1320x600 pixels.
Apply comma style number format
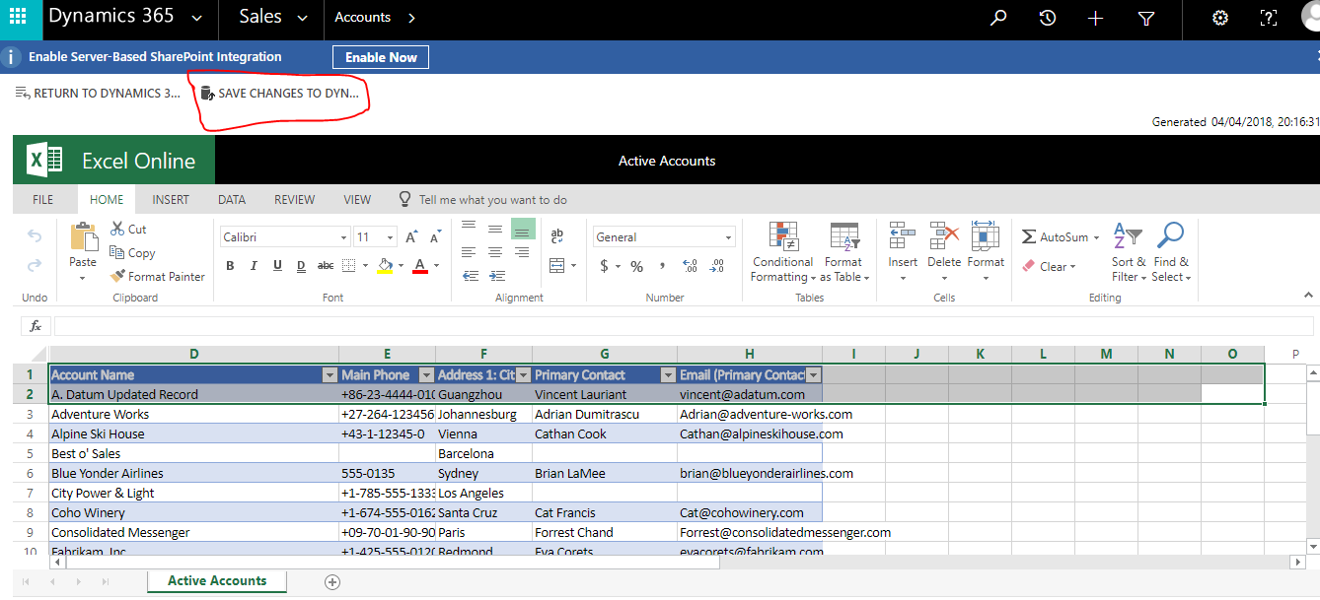pyautogui.click(x=662, y=265)
